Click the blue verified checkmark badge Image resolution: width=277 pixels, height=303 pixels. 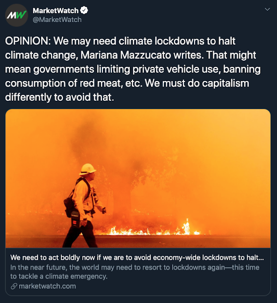[84, 10]
